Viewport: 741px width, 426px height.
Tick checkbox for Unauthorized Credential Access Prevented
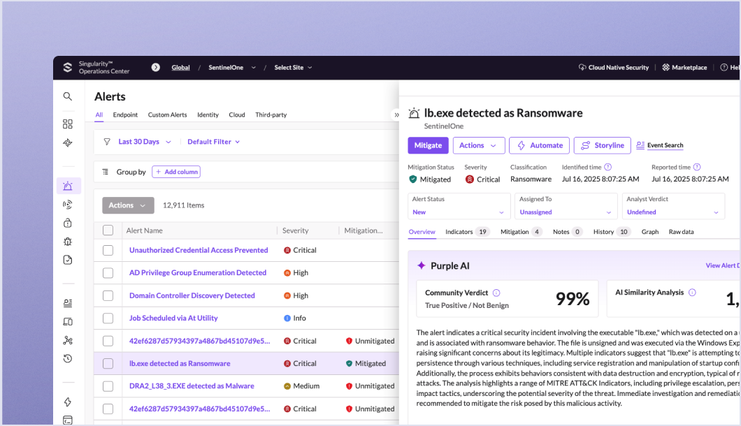[108, 250]
